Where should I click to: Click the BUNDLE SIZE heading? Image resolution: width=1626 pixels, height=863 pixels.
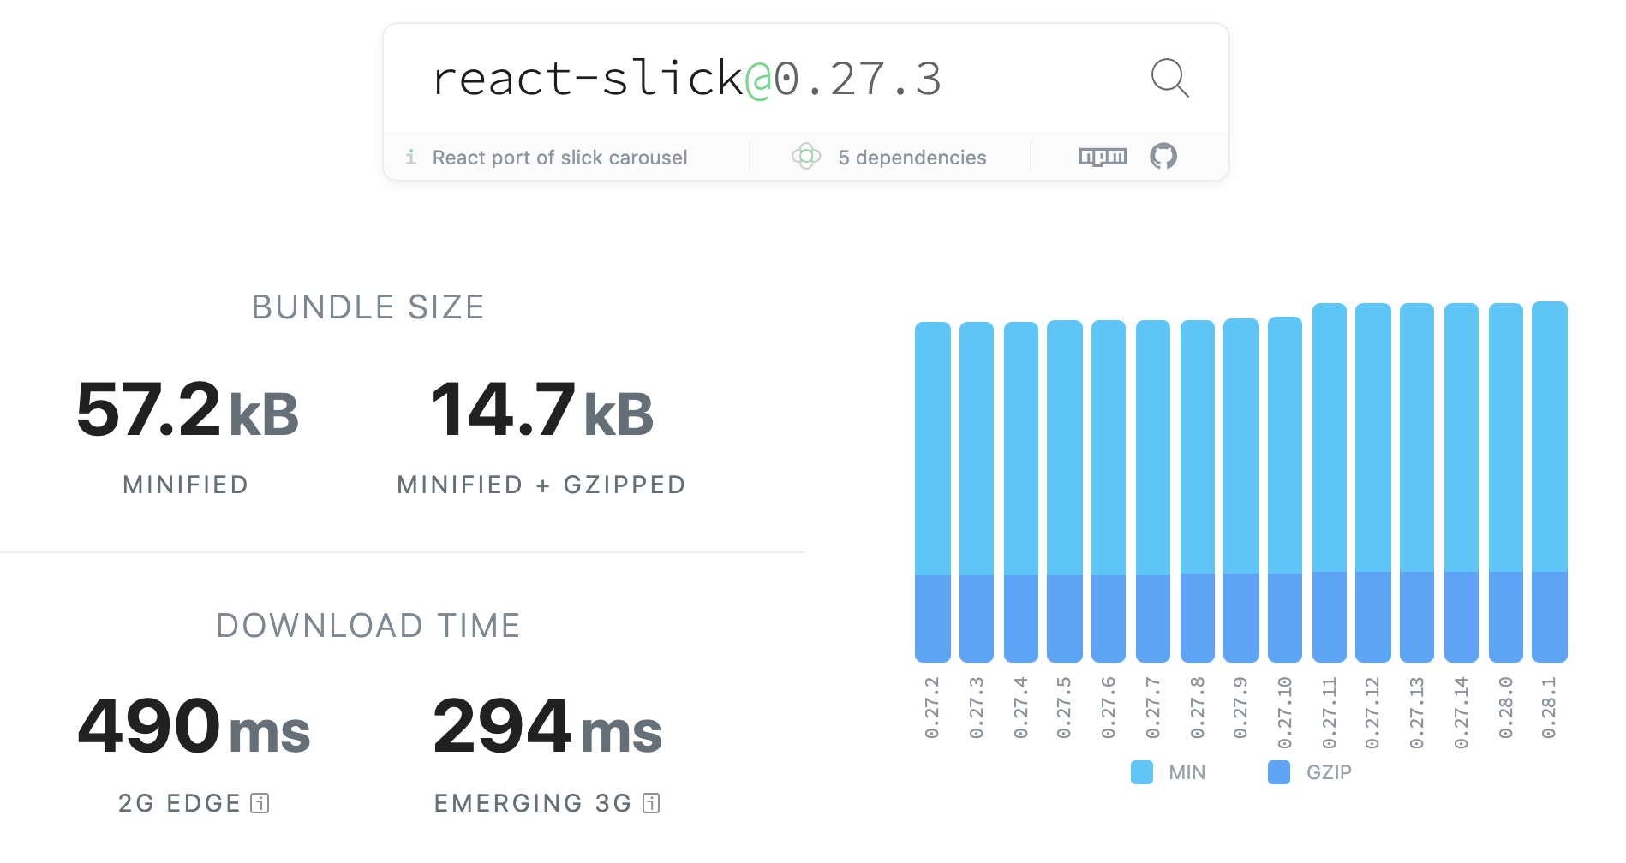coord(368,307)
